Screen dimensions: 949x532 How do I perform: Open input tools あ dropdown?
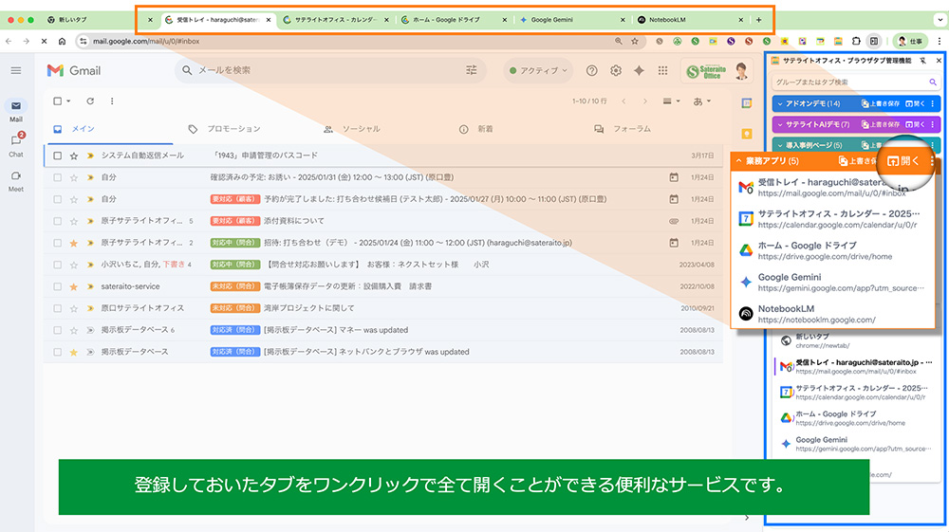pyautogui.click(x=702, y=101)
